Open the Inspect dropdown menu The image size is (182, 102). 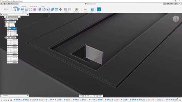85,12
